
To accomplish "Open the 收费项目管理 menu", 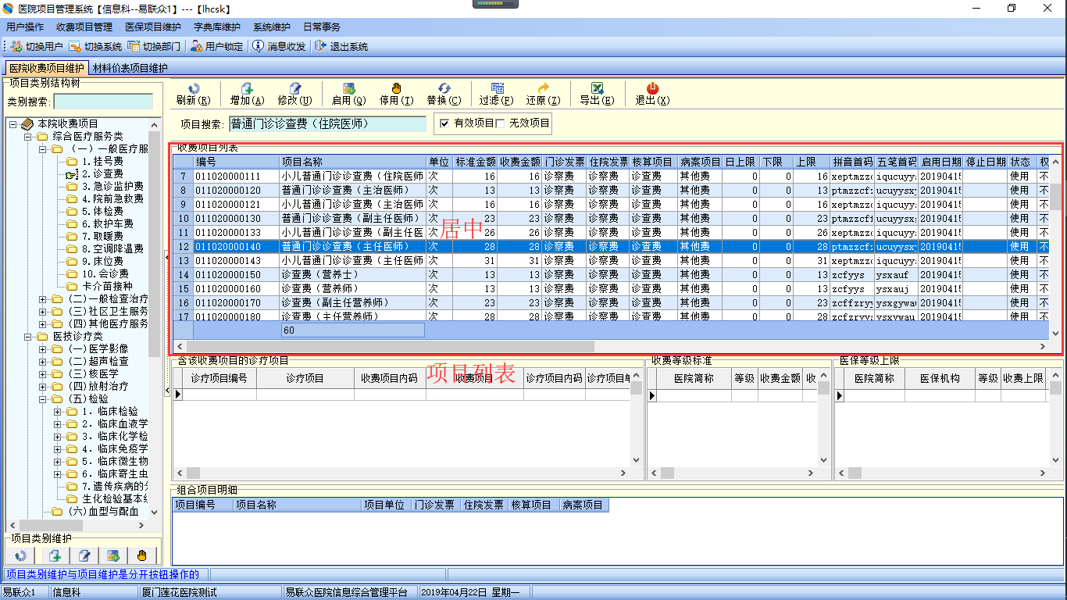I will click(84, 27).
